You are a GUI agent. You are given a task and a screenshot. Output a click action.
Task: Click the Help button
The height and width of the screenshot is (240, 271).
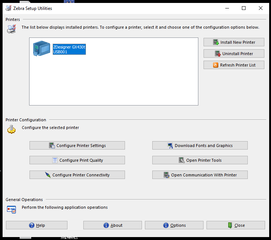(37, 225)
